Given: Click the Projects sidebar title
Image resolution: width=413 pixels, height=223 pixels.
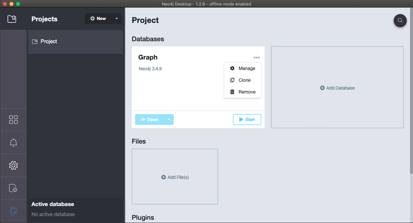Looking at the screenshot, I should (x=44, y=19).
